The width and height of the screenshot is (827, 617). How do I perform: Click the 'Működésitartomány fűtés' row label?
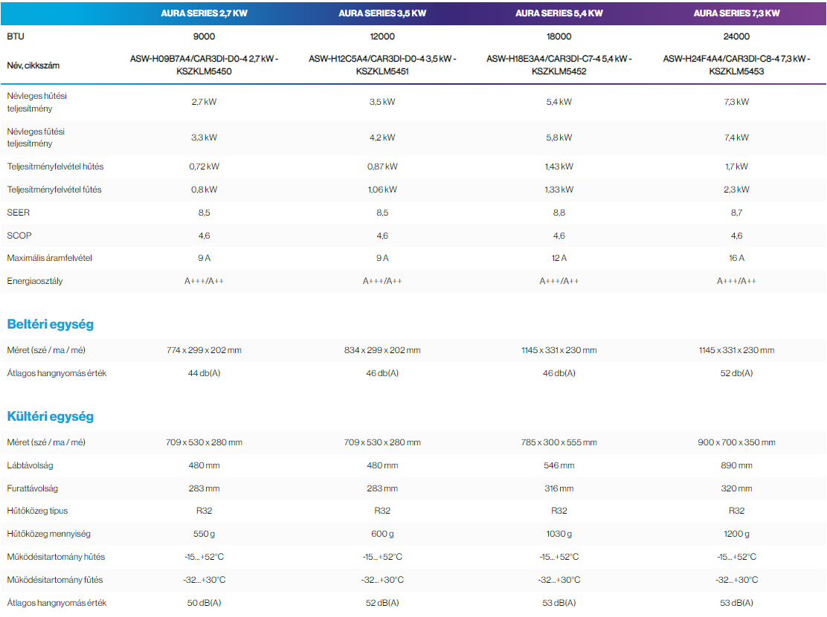[x=55, y=580]
